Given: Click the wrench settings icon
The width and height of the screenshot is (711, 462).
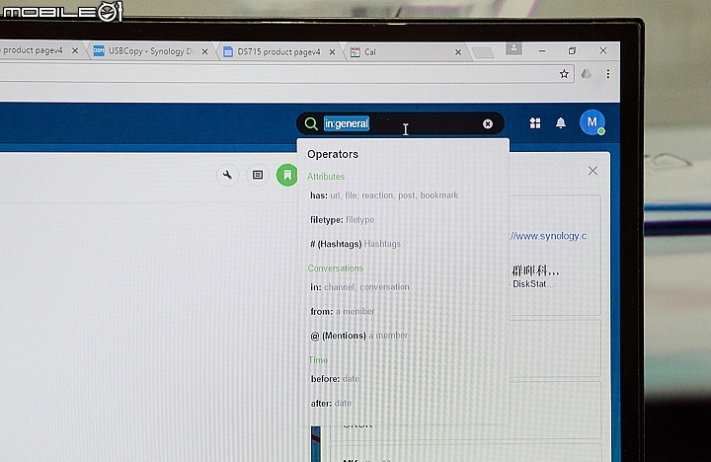Looking at the screenshot, I should point(228,175).
